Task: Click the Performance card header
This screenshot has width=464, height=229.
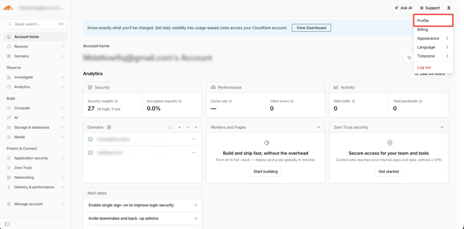Action: coord(266,88)
